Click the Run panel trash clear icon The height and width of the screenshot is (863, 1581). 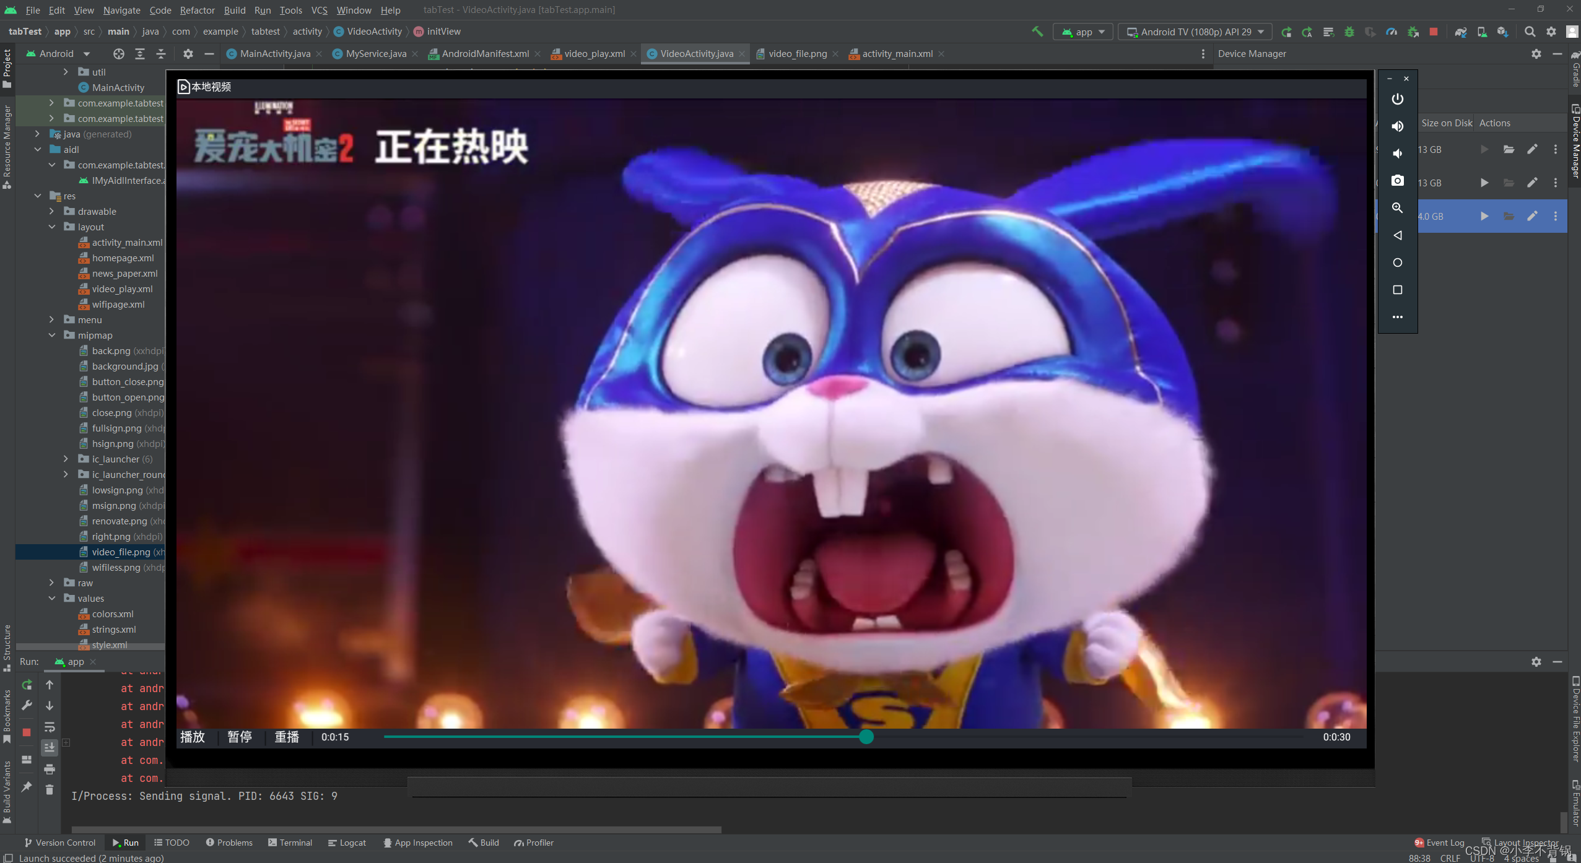coord(50,789)
